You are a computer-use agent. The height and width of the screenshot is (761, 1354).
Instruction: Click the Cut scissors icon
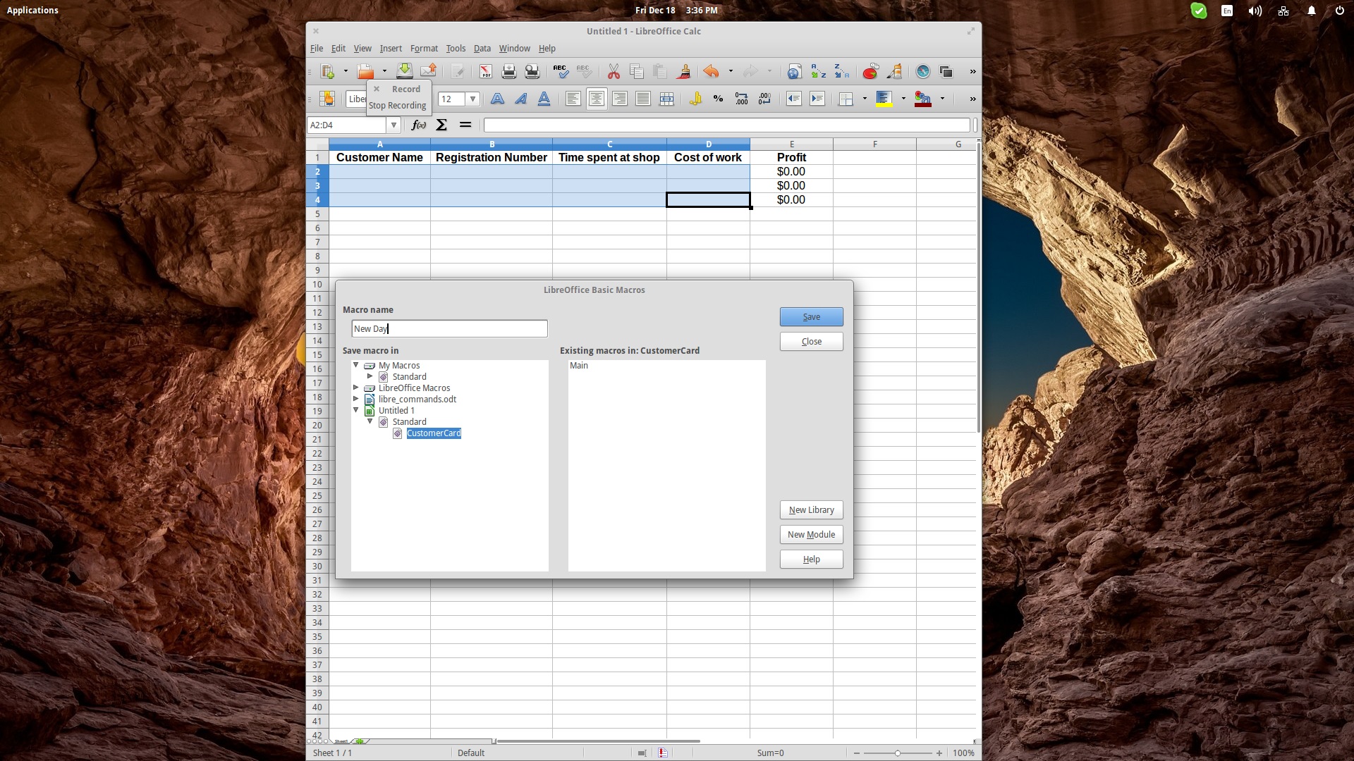(x=614, y=71)
